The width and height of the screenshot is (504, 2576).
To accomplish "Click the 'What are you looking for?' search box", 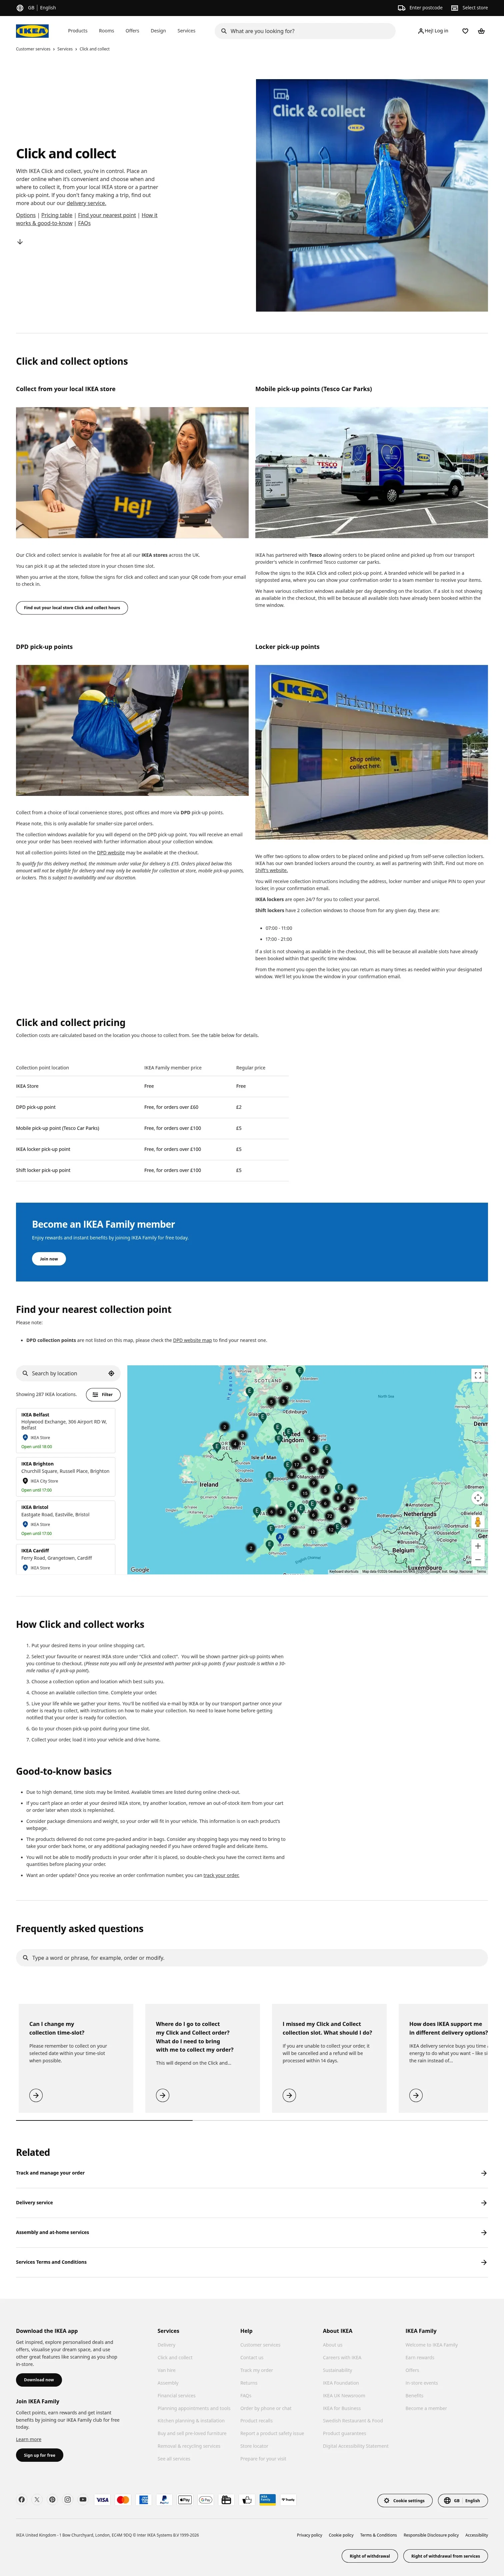I will 305,31.
